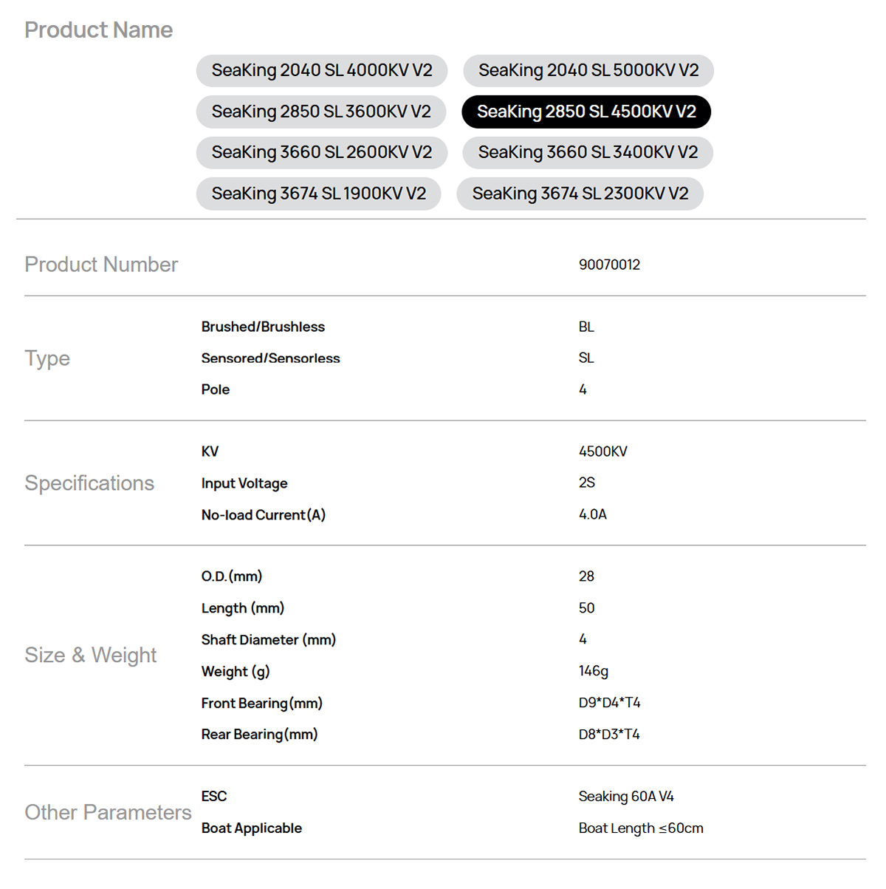
Task: Pick the SeaKing 3660 SL 3400KV V2 model
Action: (588, 152)
